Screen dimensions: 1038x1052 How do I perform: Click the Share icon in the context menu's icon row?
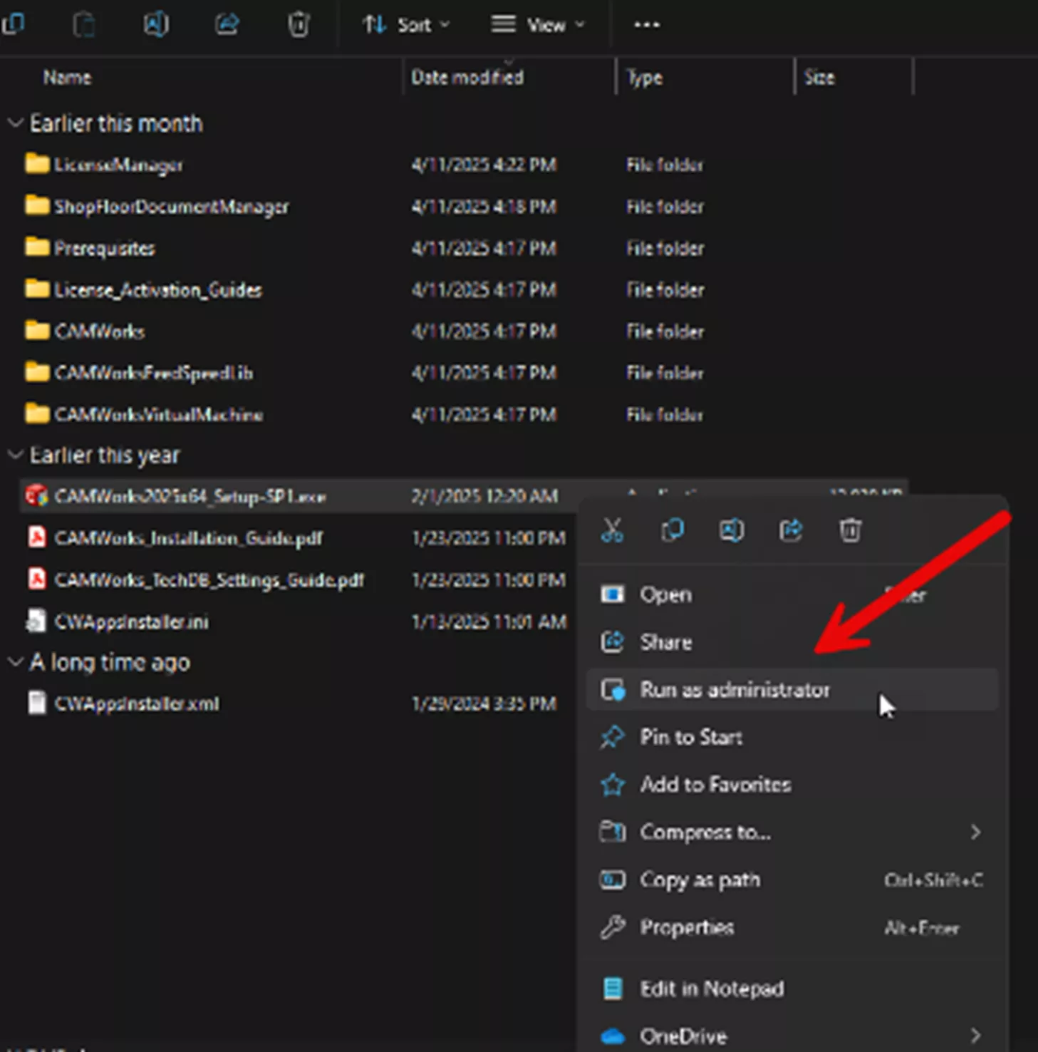(x=791, y=530)
